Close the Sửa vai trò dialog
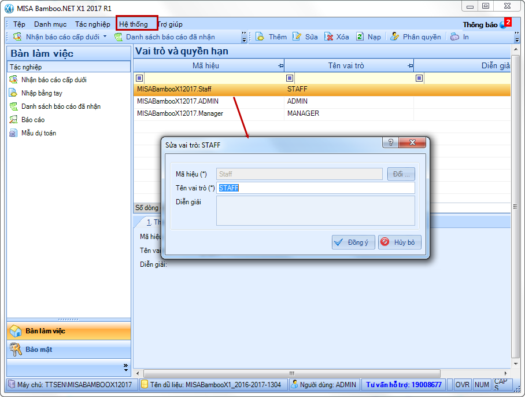Image resolution: width=525 pixels, height=397 pixels. pyautogui.click(x=412, y=142)
